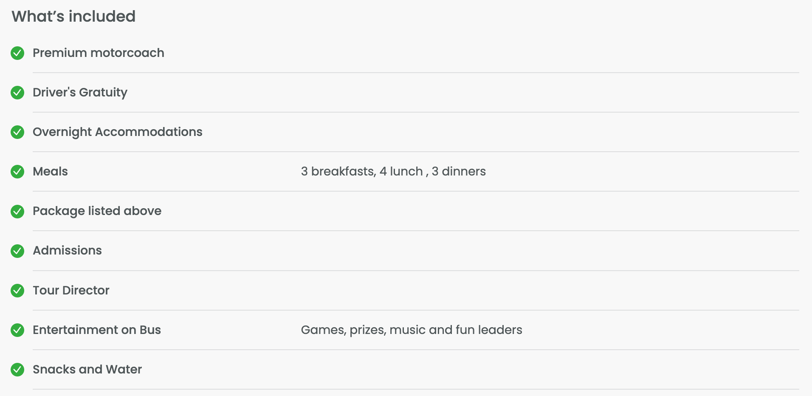812x396 pixels.
Task: Click the checkmark icon next to Driver's Gratuity
Action: coord(17,93)
